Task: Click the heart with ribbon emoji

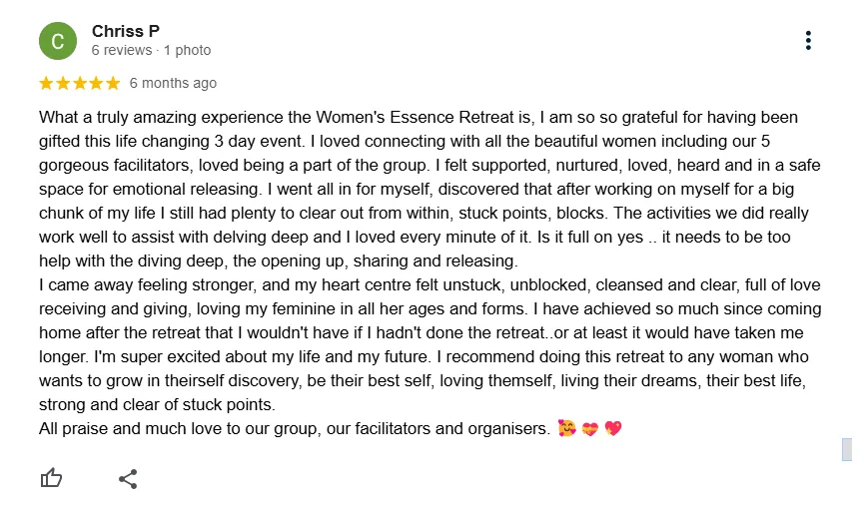Action: [590, 429]
